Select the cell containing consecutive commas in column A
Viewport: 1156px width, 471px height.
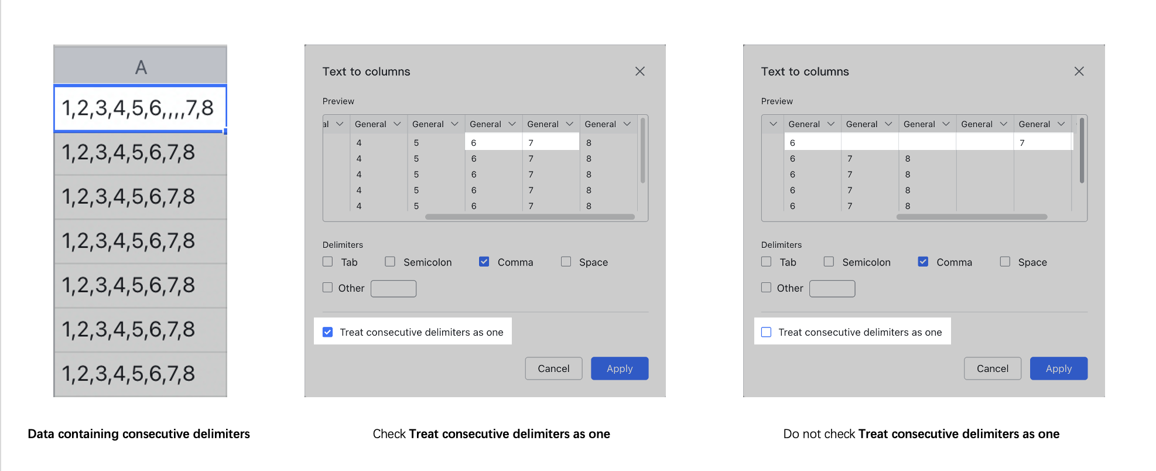(x=140, y=108)
